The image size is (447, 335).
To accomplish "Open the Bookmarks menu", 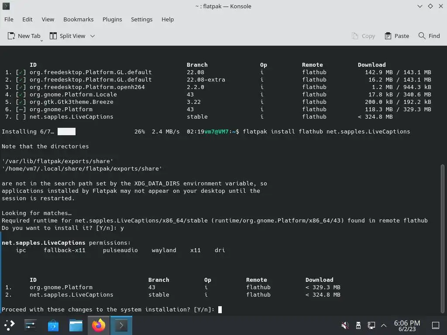I will click(x=79, y=19).
